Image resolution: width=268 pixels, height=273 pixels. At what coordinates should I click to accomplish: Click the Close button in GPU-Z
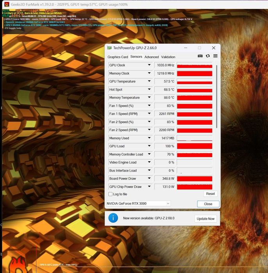coord(208,204)
